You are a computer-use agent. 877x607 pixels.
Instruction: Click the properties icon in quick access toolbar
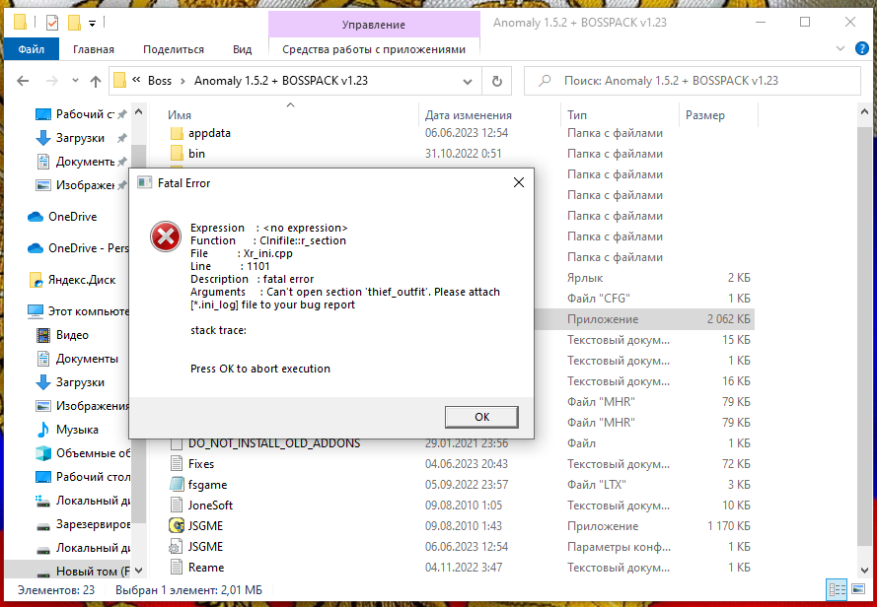[x=52, y=23]
